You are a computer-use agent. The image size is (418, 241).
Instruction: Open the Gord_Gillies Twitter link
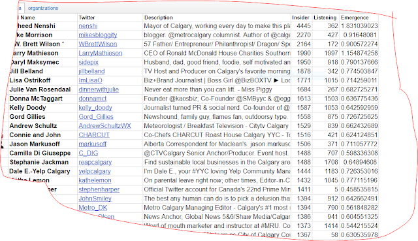pos(96,117)
